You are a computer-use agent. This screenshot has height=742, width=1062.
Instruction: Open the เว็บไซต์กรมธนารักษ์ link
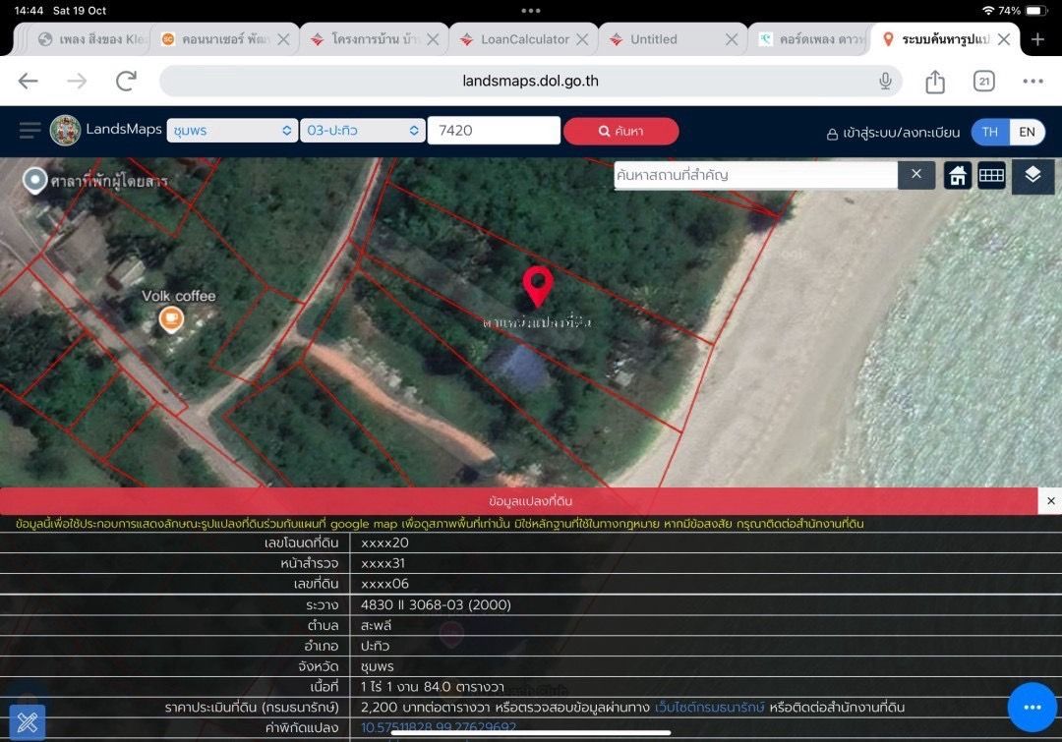[x=709, y=708]
